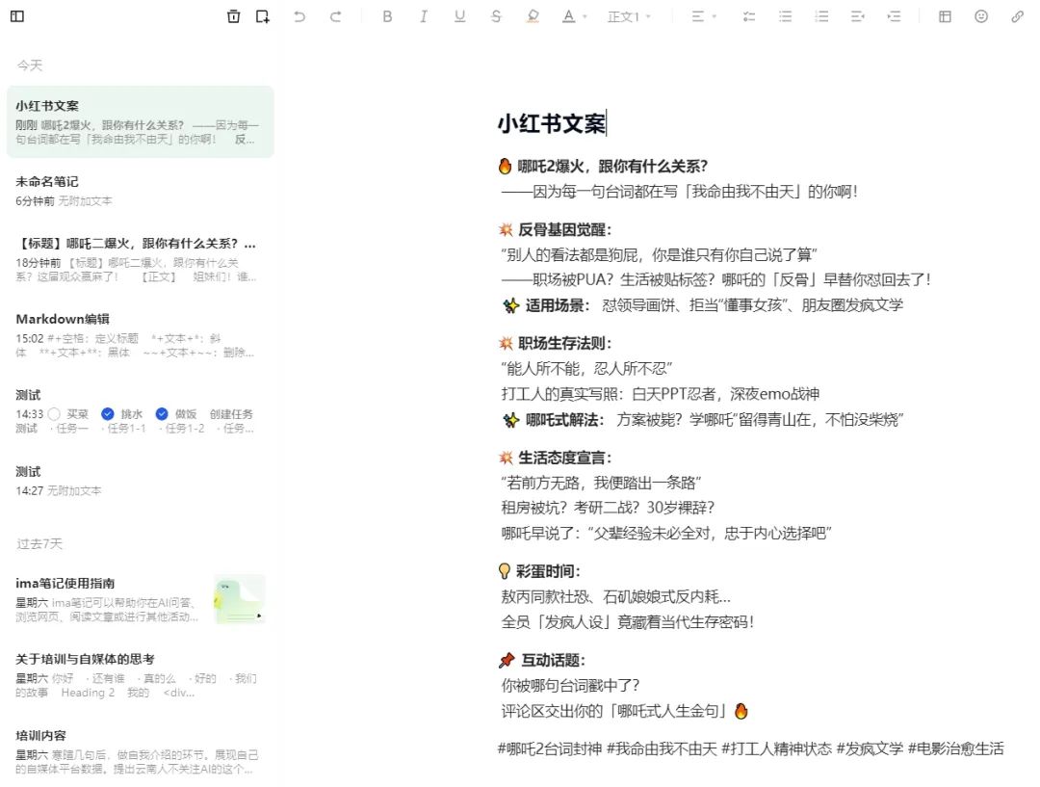Viewport: 1040px width, 787px height.
Task: Toggle the left sidebar panel icon
Action: coord(17,16)
